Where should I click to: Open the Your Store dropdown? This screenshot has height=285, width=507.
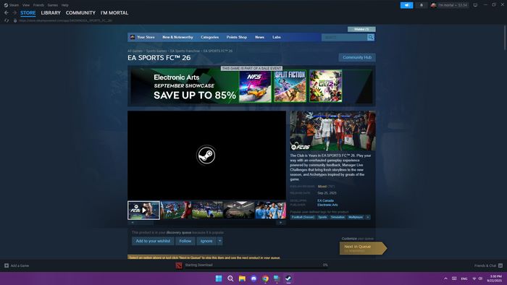click(x=146, y=37)
